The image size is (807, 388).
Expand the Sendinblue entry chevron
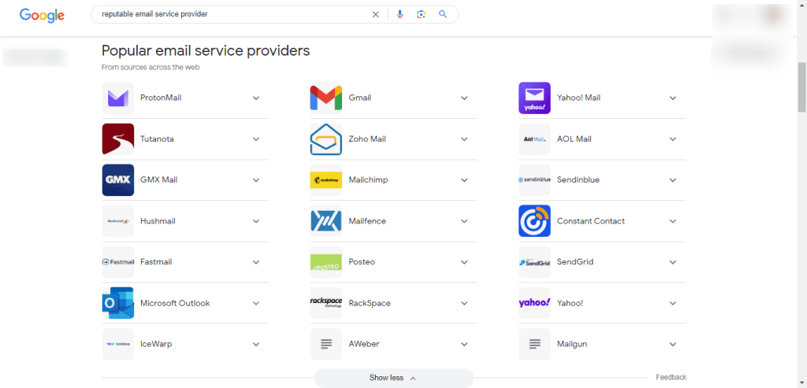673,180
